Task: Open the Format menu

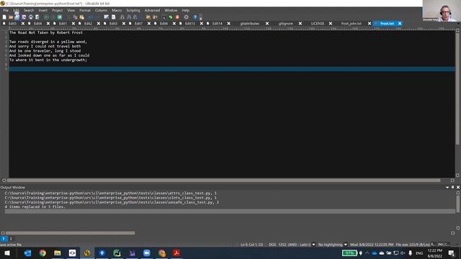Action: [x=85, y=10]
